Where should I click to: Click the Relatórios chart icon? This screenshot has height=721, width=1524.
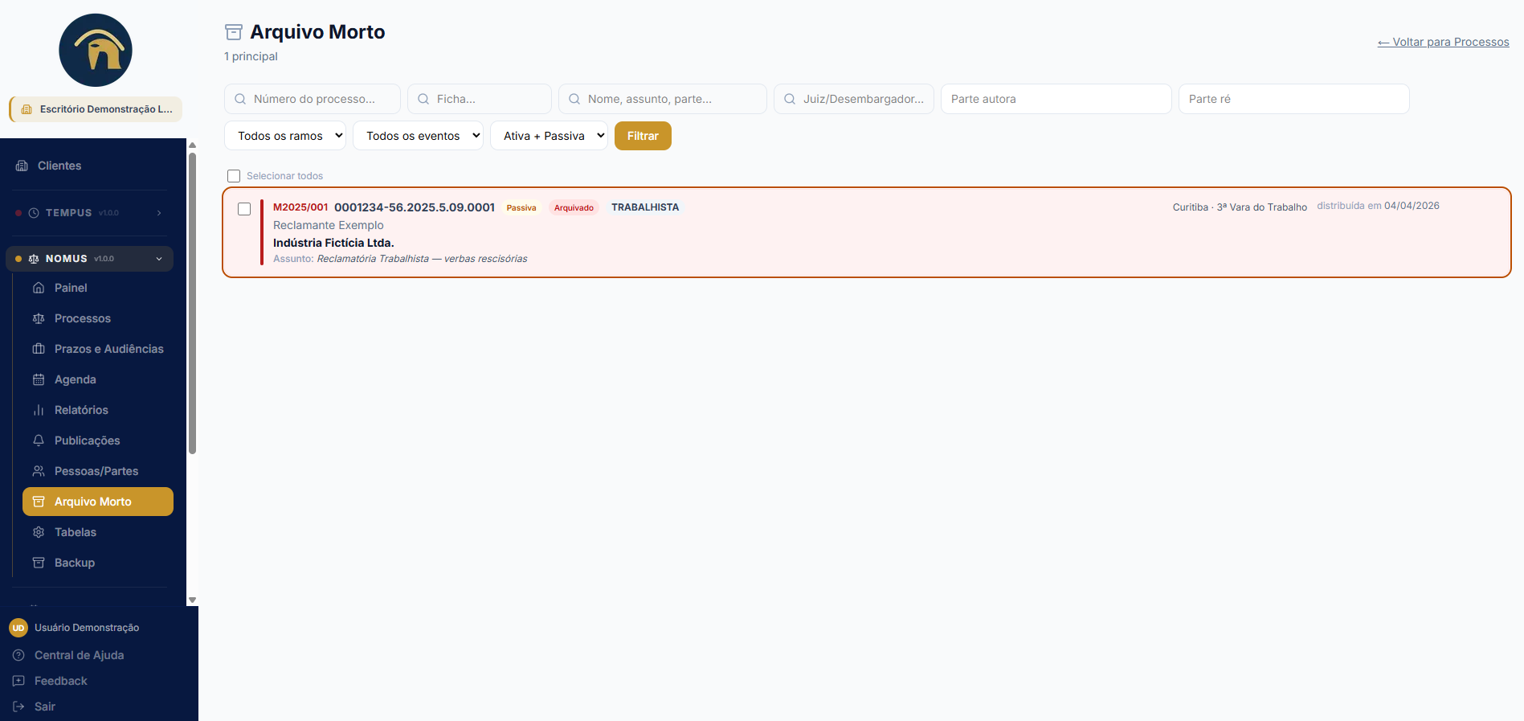(39, 410)
